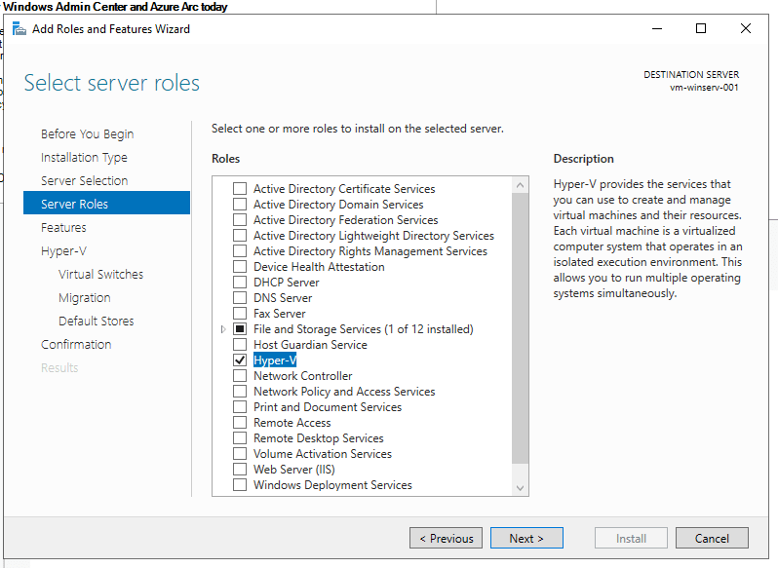Click the Host Guardian Service label
This screenshot has width=778, height=568.
[310, 345]
